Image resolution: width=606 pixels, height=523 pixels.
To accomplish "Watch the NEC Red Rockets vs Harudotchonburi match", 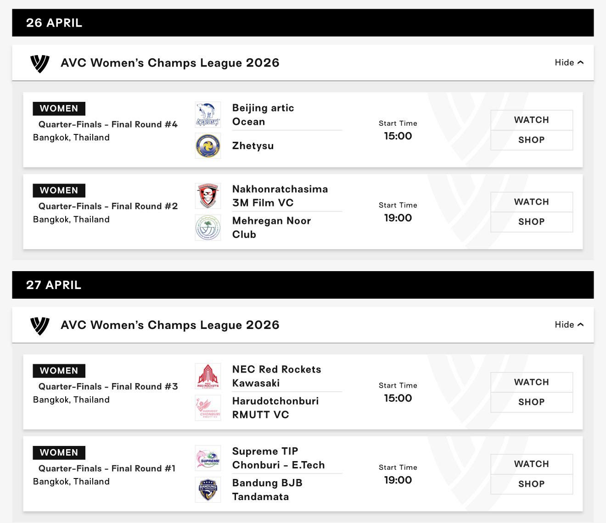I will [x=531, y=382].
